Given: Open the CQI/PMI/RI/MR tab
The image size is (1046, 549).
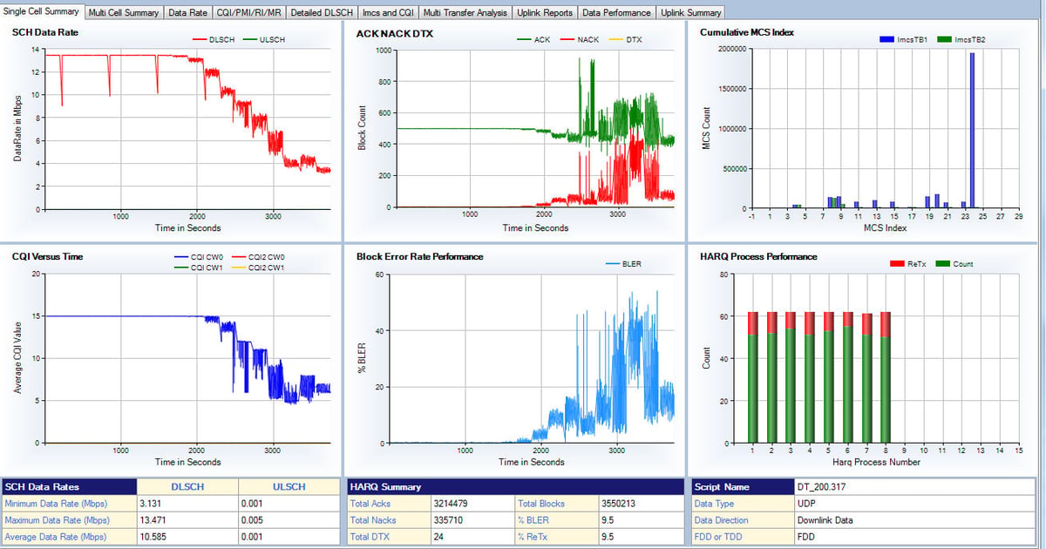Looking at the screenshot, I should (x=249, y=12).
